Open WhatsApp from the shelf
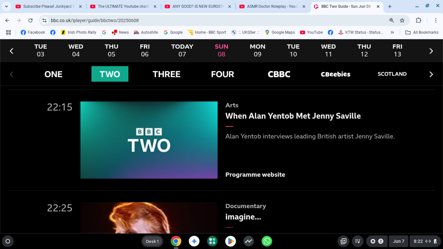443x249 pixels. point(267,241)
